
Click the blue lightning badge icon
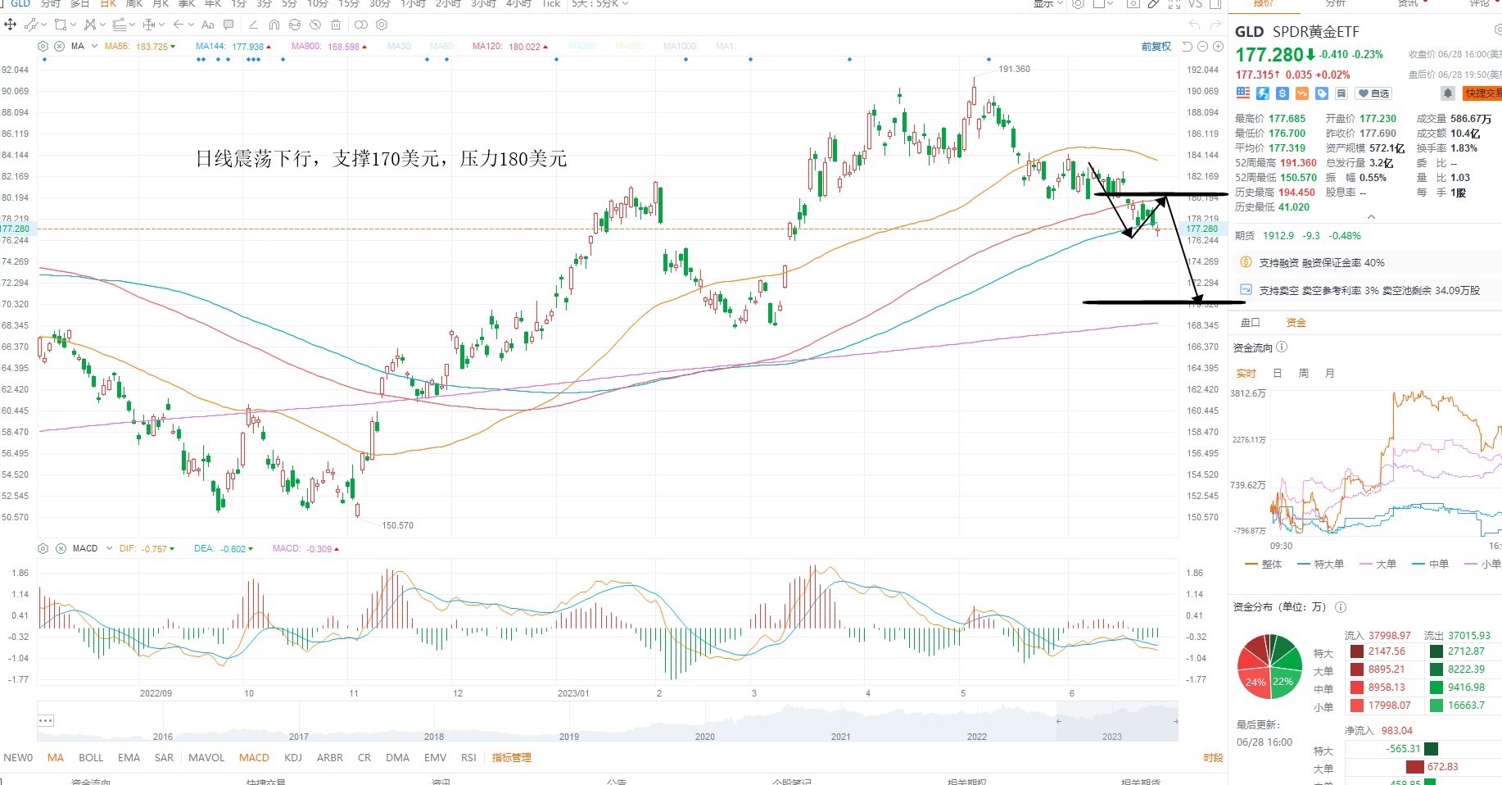click(x=1263, y=93)
